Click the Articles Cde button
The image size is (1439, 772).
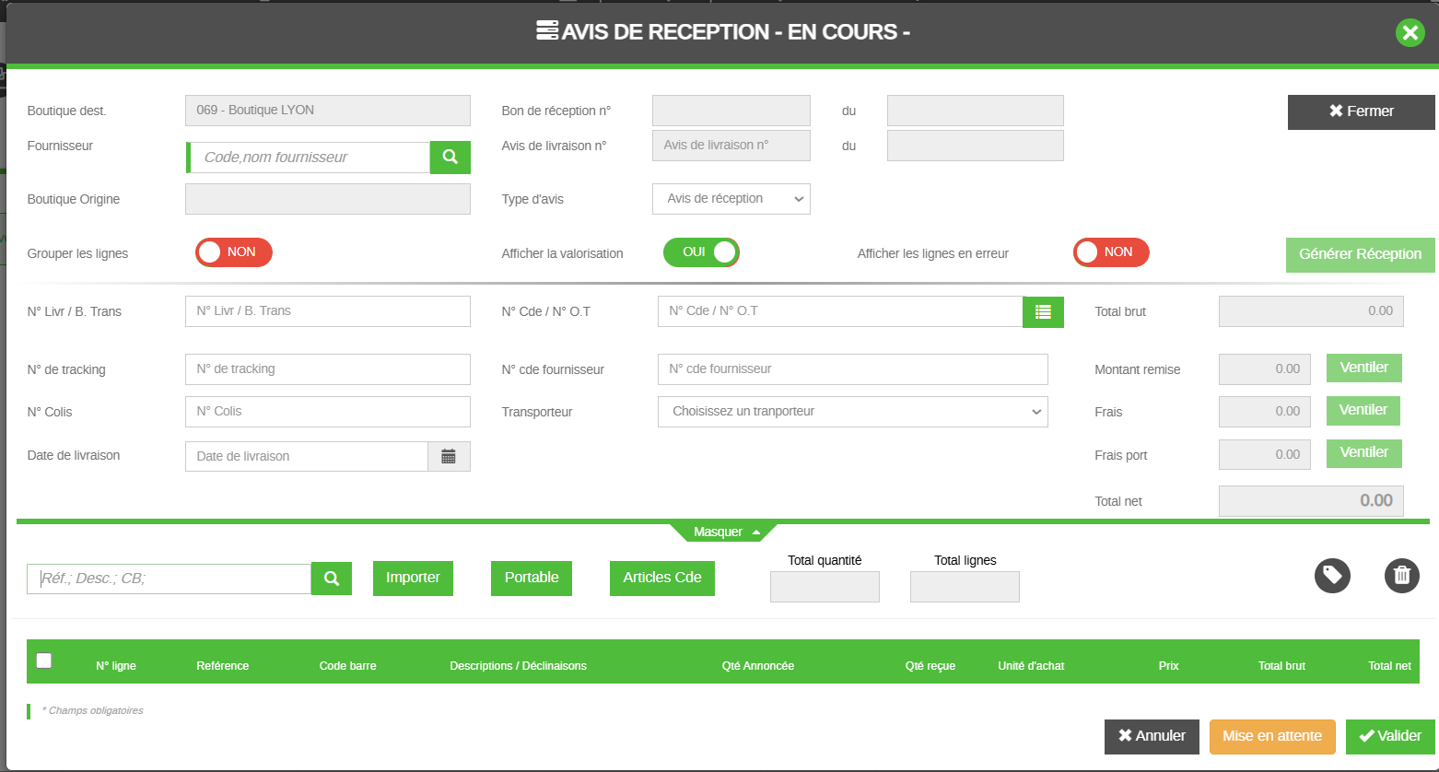(x=661, y=578)
